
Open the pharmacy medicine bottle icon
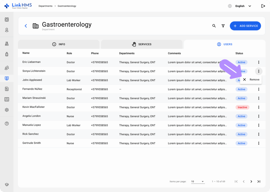tap(7, 55)
